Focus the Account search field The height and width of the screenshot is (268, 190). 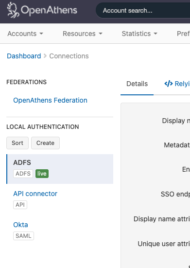(143, 10)
